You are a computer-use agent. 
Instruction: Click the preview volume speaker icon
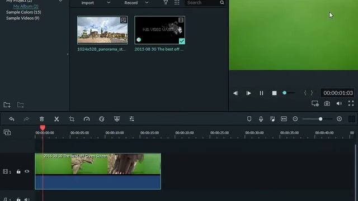tap(339, 103)
